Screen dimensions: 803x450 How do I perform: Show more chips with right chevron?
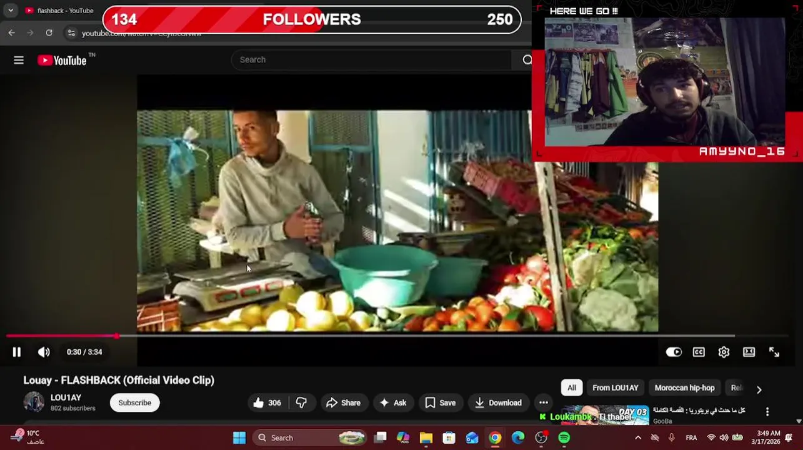point(759,389)
